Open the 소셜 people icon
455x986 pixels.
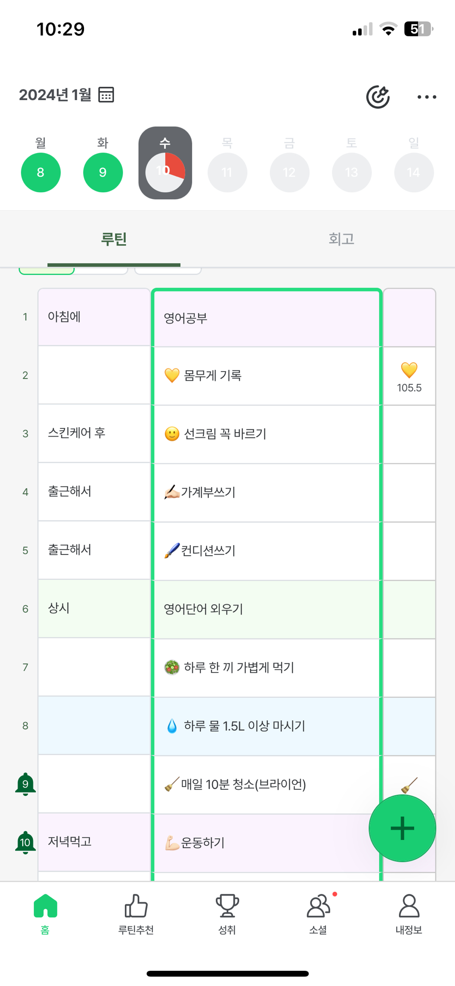(318, 906)
